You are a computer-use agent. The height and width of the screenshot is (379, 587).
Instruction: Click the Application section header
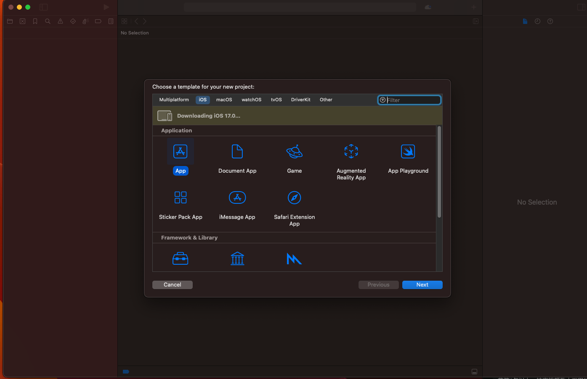tap(176, 131)
